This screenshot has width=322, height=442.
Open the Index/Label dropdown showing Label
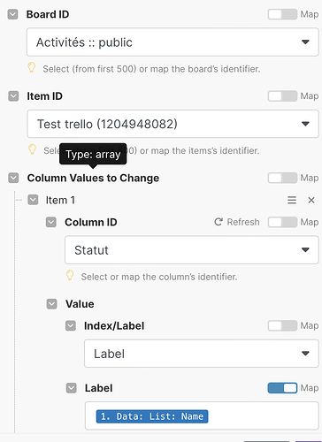pos(202,354)
